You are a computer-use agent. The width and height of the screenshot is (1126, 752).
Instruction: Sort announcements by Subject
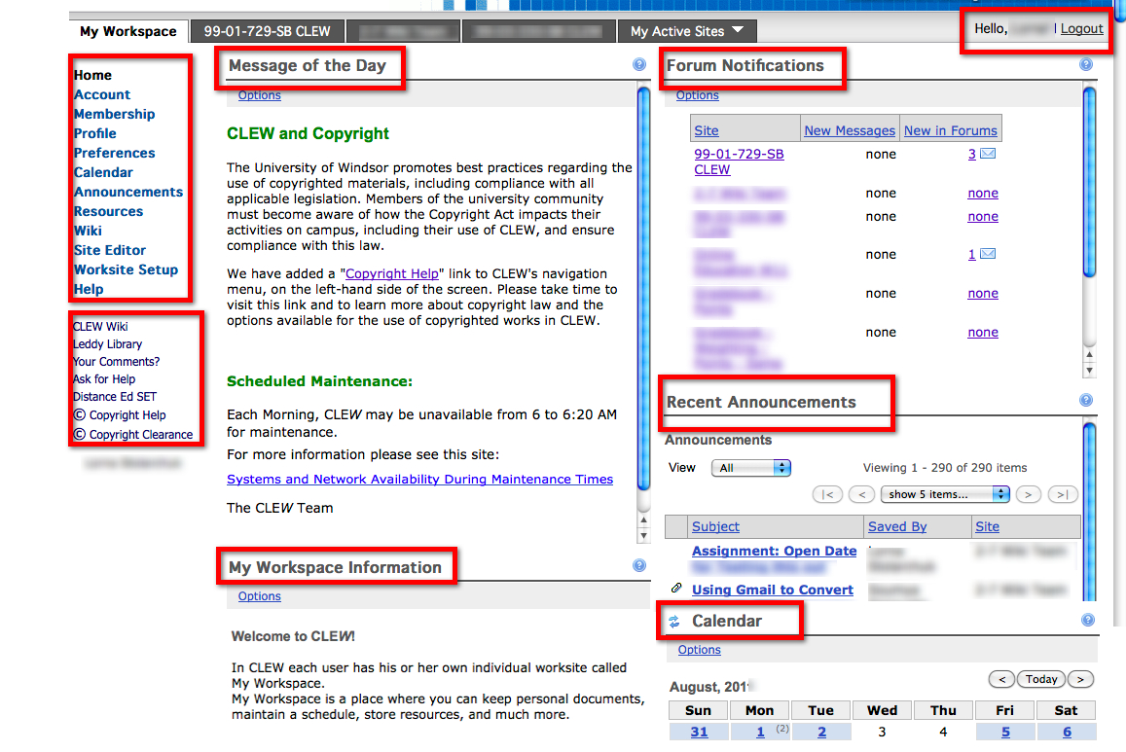(715, 526)
